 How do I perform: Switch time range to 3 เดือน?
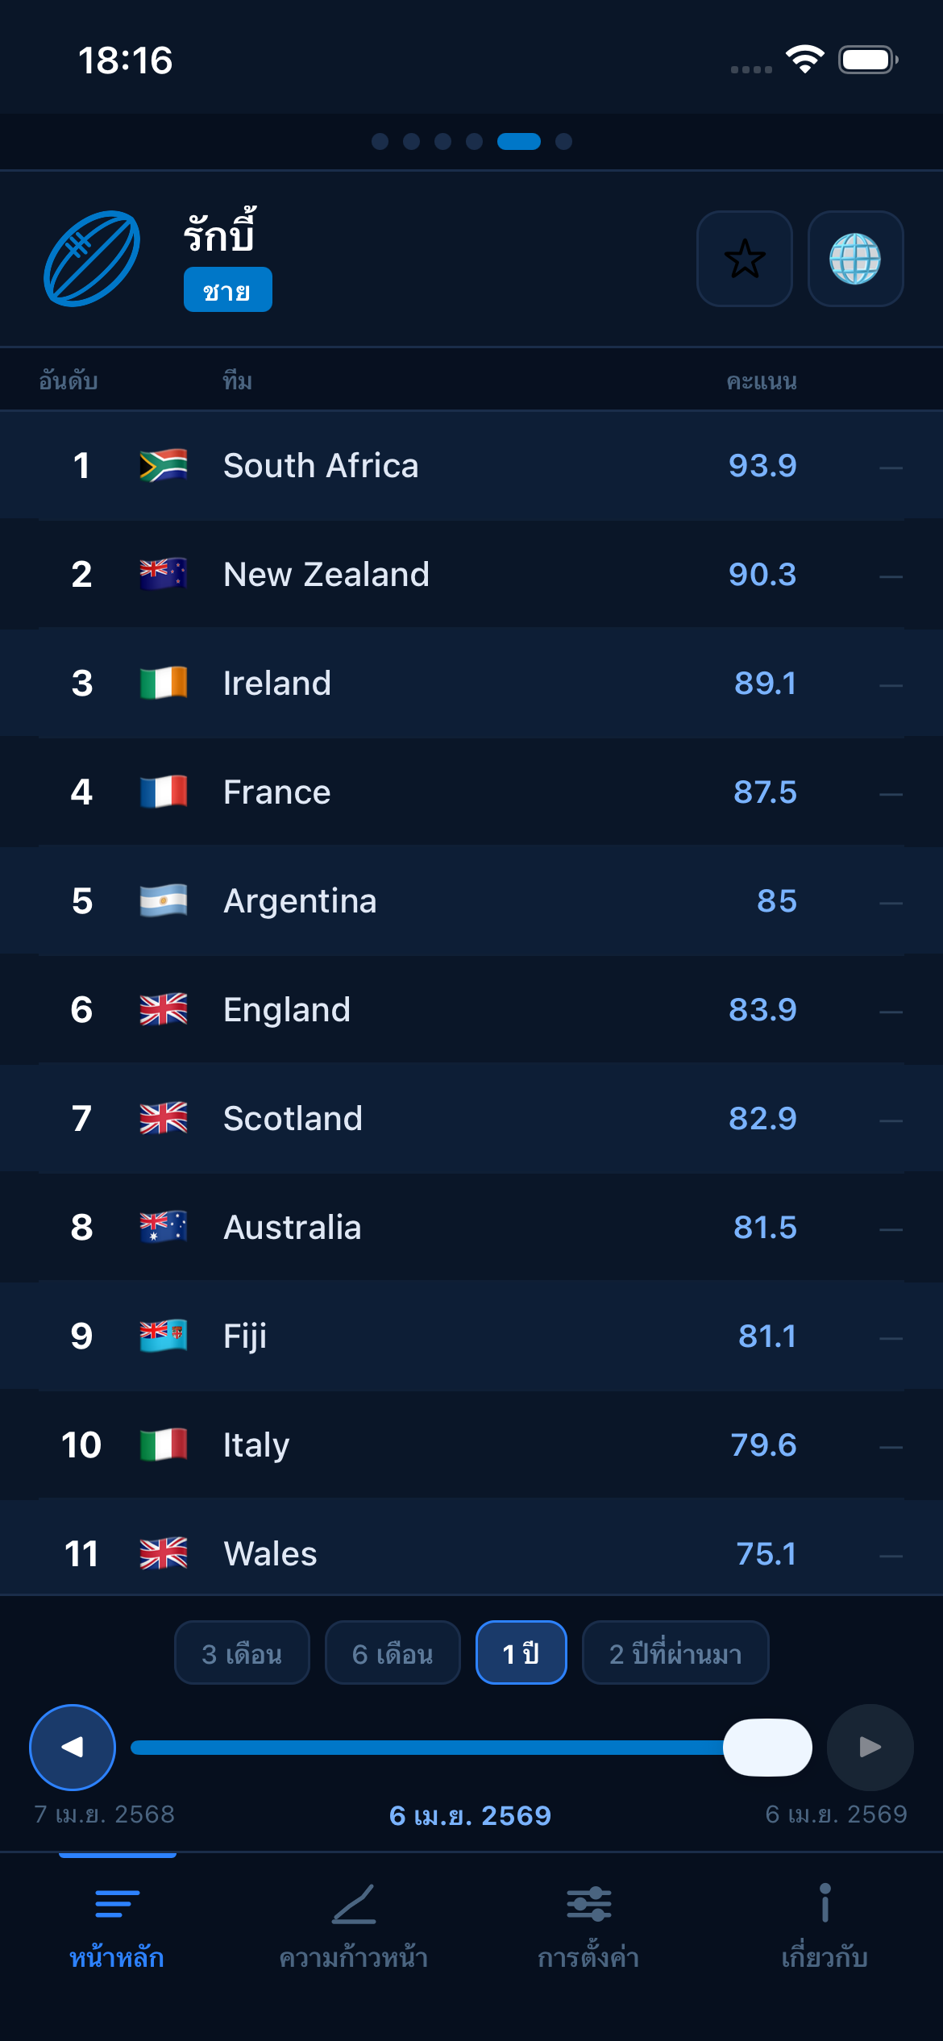point(242,1652)
